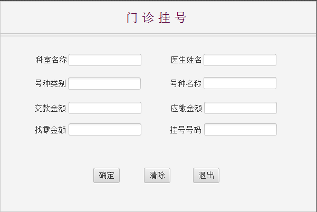Click the 门诊挂号 title heading
Screen dimensions: 317x212
click(x=157, y=18)
